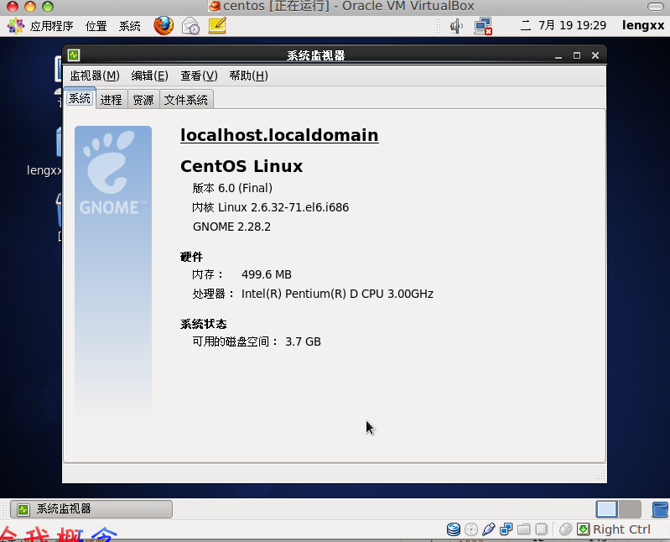670x542 pixels.
Task: Open the Evolution mail launcher icon
Action: [x=190, y=26]
